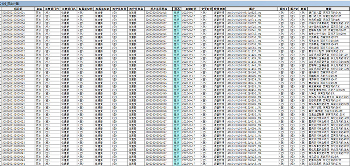Select the 图片2 column header
Screen dimensions: 350x166
tap(294, 9)
